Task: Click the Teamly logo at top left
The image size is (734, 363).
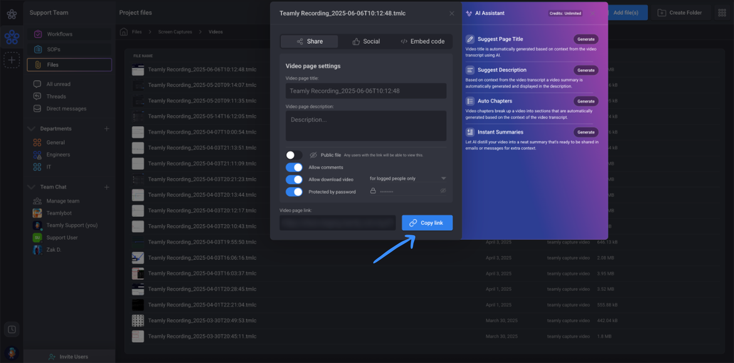Action: [x=12, y=14]
